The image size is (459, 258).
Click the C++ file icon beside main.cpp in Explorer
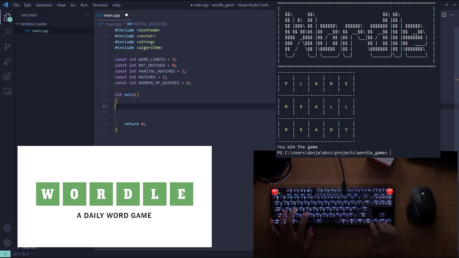[28, 31]
